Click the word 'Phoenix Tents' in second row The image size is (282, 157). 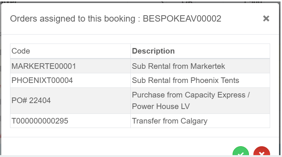215,80
